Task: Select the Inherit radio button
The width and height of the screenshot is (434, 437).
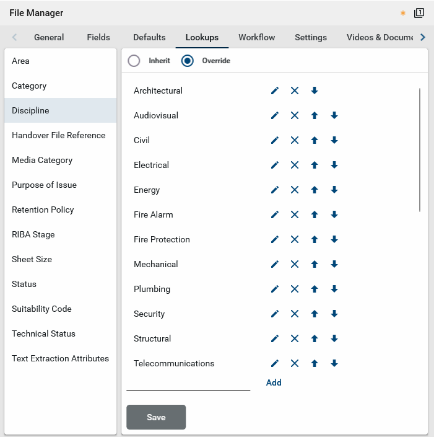Action: click(x=134, y=61)
